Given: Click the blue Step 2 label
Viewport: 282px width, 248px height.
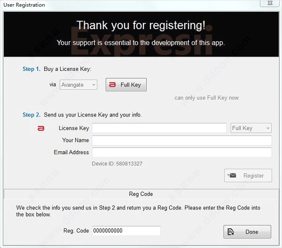Looking at the screenshot, I should pos(31,115).
